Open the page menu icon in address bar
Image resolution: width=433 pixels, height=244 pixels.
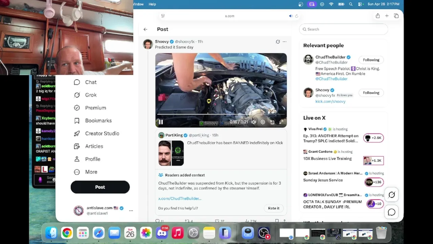pos(163,16)
